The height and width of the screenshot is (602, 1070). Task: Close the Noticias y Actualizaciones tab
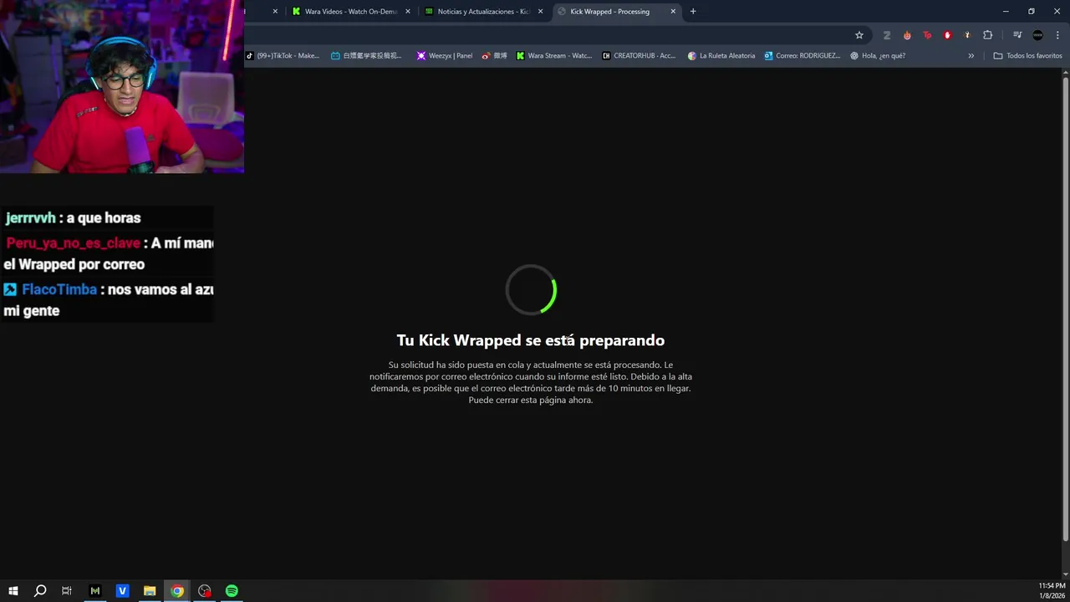(541, 12)
